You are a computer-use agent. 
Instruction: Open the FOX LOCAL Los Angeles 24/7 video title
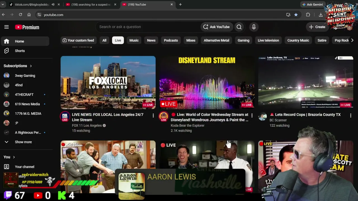[x=108, y=117]
